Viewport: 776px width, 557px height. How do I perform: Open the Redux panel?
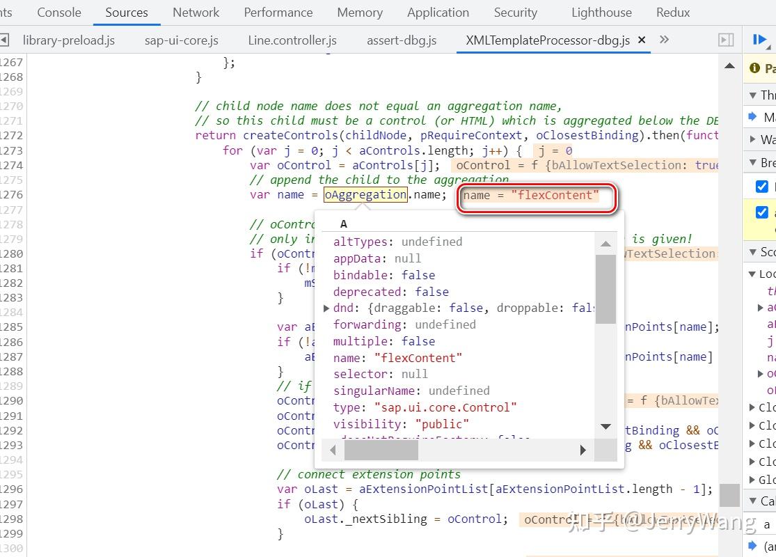click(x=672, y=12)
